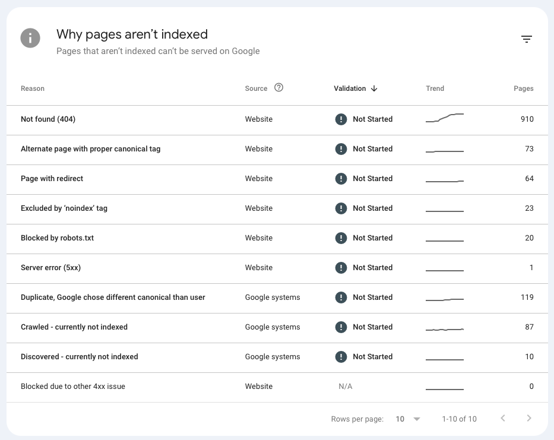The image size is (554, 440).
Task: Click the 87 pages count
Action: pyautogui.click(x=529, y=327)
